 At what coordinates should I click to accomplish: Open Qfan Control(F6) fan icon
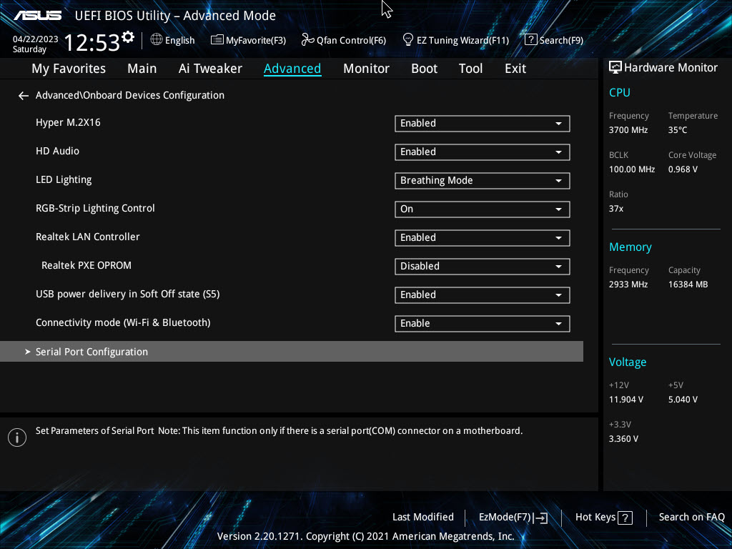coord(307,40)
